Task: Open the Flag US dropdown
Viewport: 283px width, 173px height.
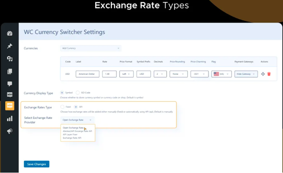Action: click(221, 74)
